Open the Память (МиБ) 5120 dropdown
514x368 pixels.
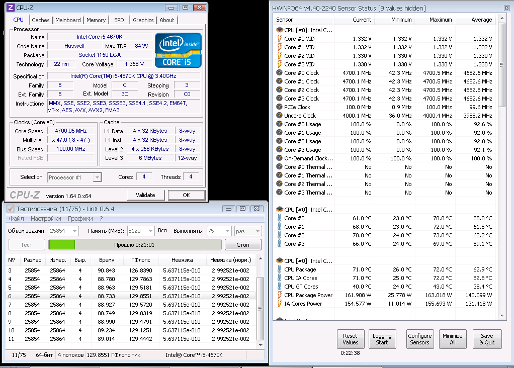click(150, 231)
